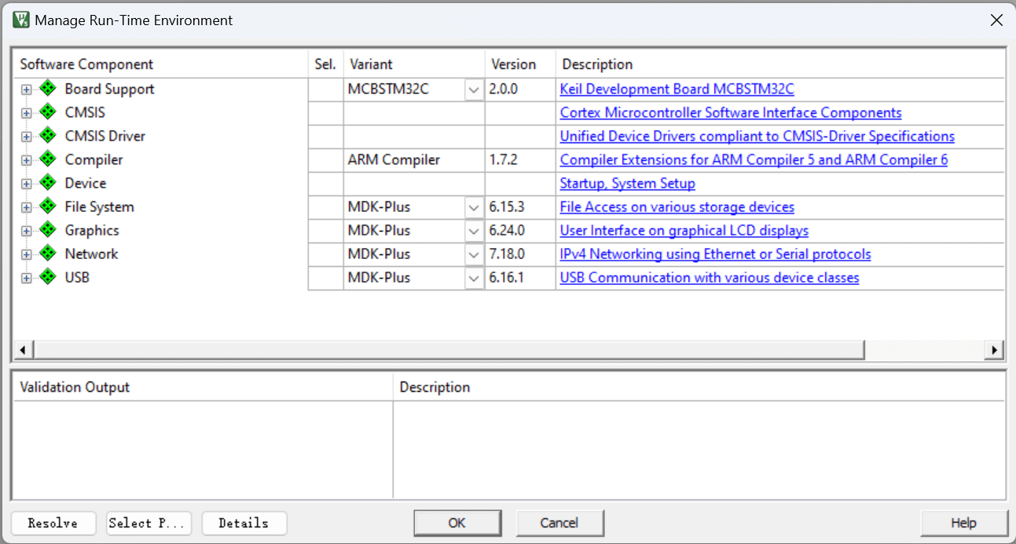Click the Software Component column header
Image resolution: width=1016 pixels, height=544 pixels.
[x=160, y=64]
